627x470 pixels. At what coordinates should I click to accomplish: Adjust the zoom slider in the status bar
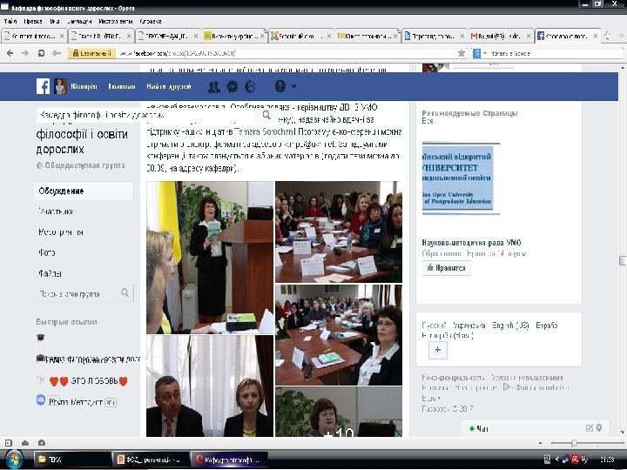574,443
